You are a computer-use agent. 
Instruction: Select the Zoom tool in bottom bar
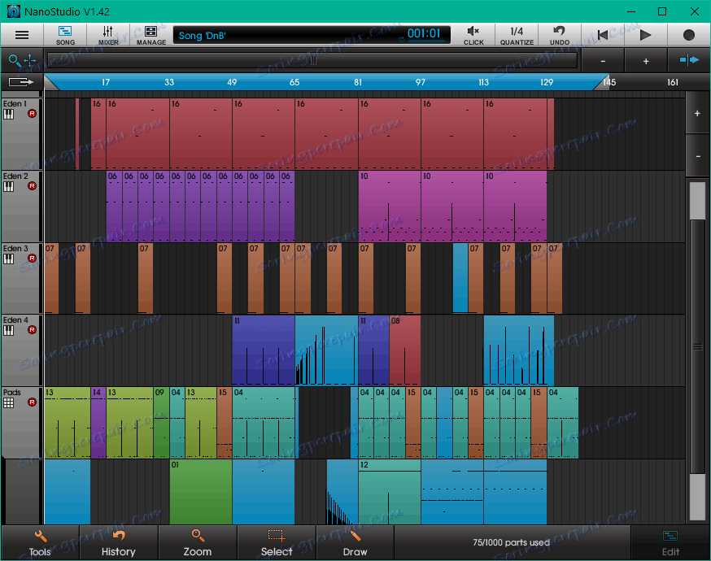(197, 543)
